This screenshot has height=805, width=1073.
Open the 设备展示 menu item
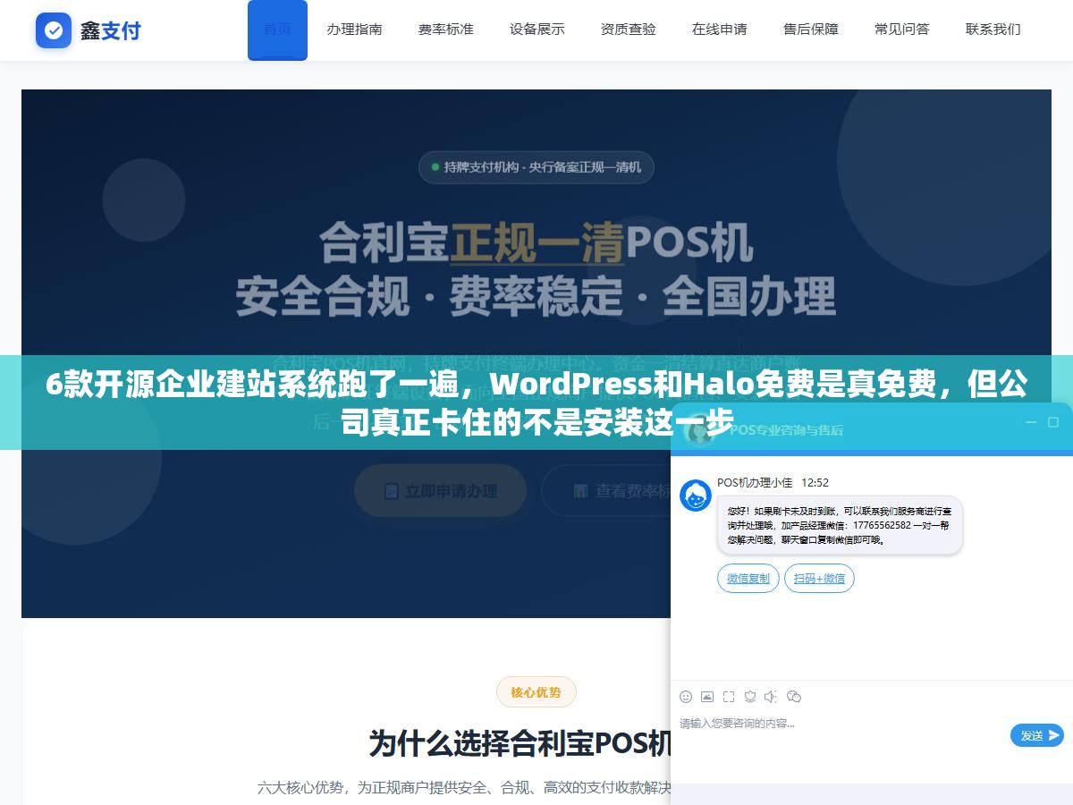coord(536,30)
